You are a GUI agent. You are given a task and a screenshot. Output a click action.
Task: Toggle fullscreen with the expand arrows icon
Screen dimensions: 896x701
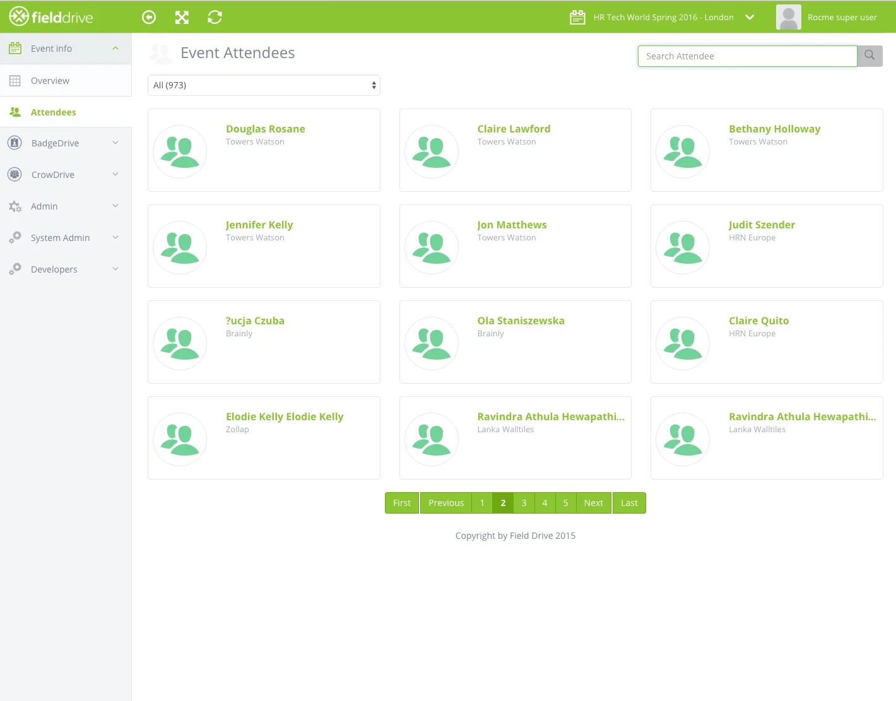tap(182, 18)
